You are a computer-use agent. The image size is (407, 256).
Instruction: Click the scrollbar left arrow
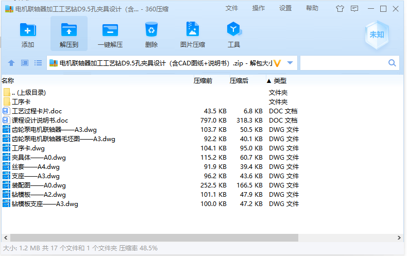pyautogui.click(x=6, y=237)
